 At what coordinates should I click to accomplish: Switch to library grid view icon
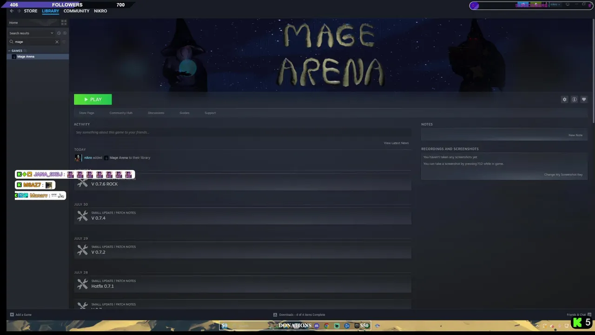point(64,22)
